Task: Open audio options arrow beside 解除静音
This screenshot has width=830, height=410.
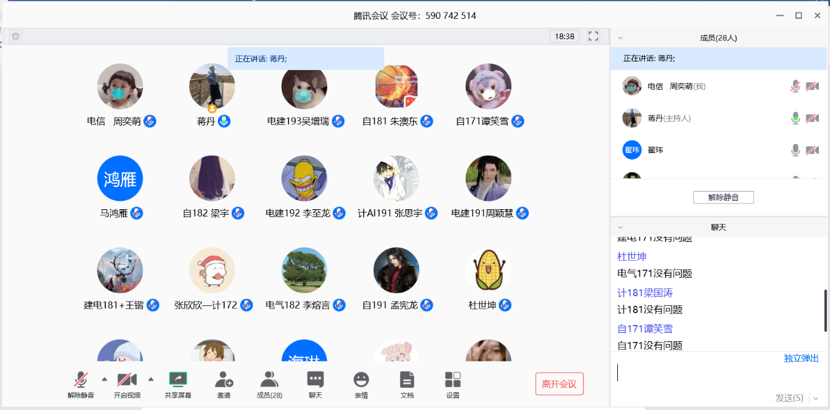Action: coord(104,379)
